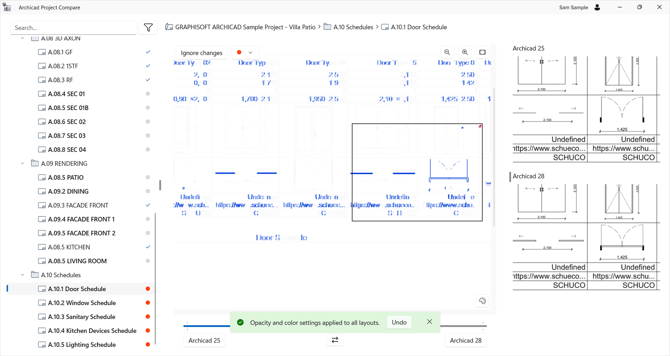Screen dimensions: 670x356
Task: Open A.10 Schedules in the breadcrumb
Action: click(x=353, y=27)
